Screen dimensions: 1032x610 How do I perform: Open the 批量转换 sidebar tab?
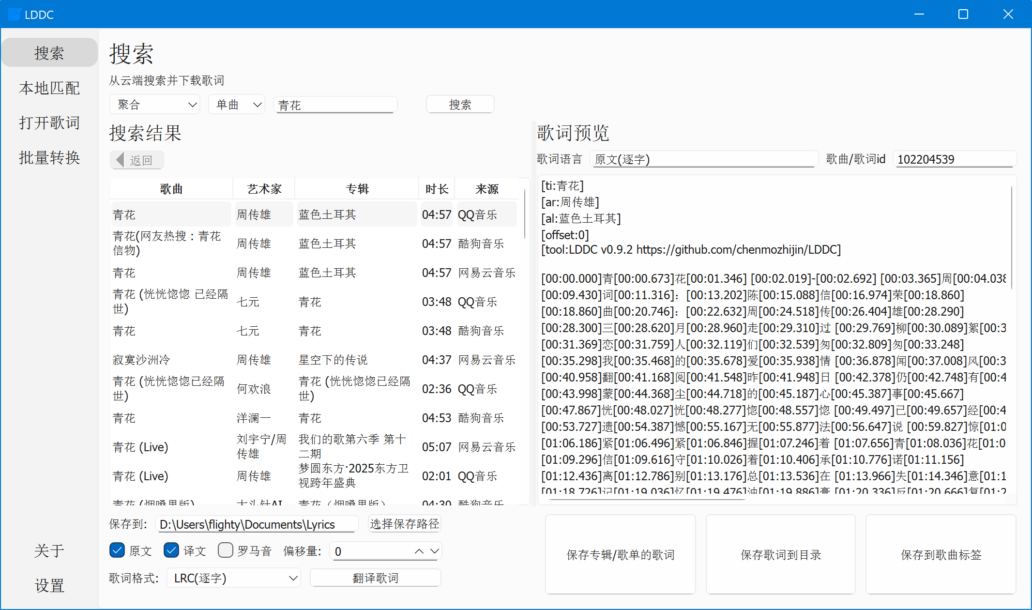click(49, 158)
